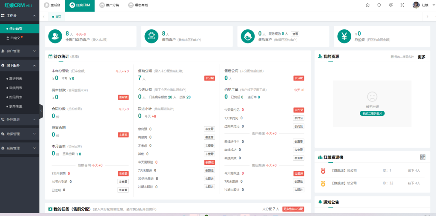Screen dimensions: 436x216
Task: Expand the 客户管理 sidebar menu
Action: tap(19, 51)
